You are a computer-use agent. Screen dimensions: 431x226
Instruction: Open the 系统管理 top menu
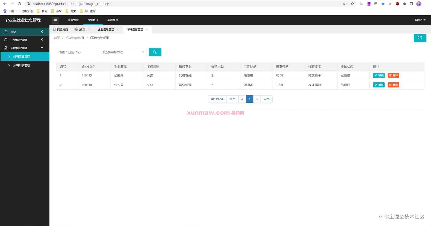point(113,20)
